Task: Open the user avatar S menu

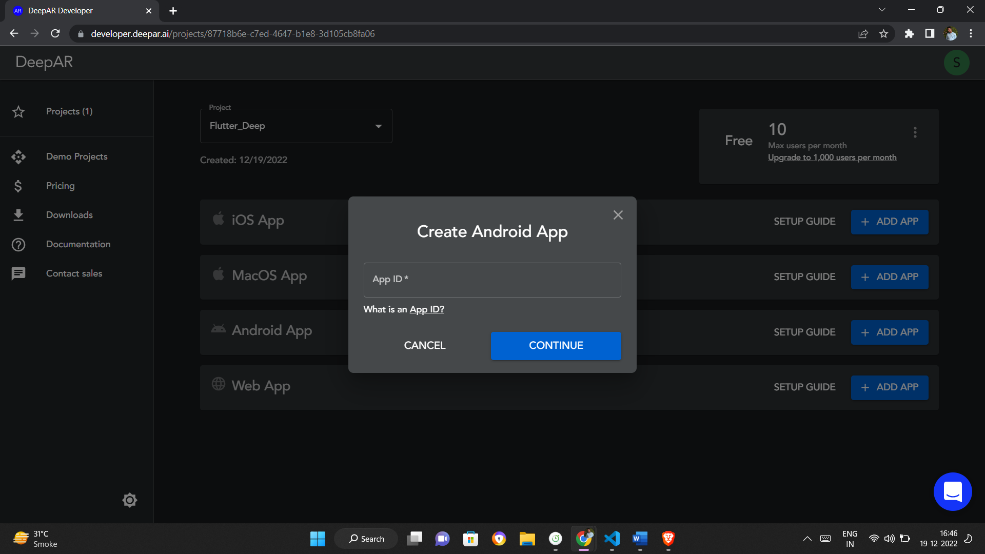Action: [956, 63]
